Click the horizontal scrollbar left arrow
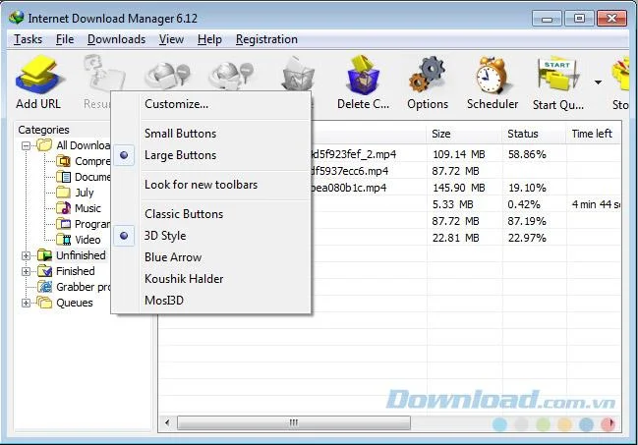This screenshot has height=445, width=638. [x=167, y=422]
